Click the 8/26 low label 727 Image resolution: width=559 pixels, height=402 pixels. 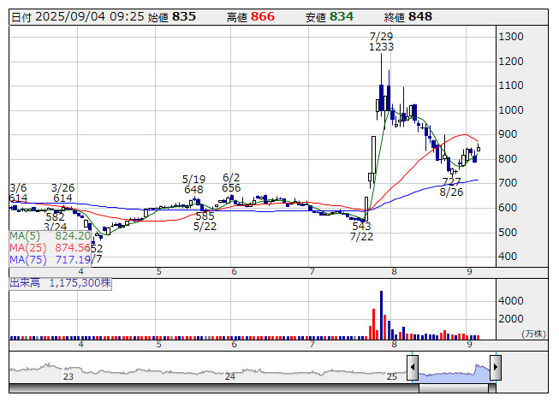tap(451, 181)
